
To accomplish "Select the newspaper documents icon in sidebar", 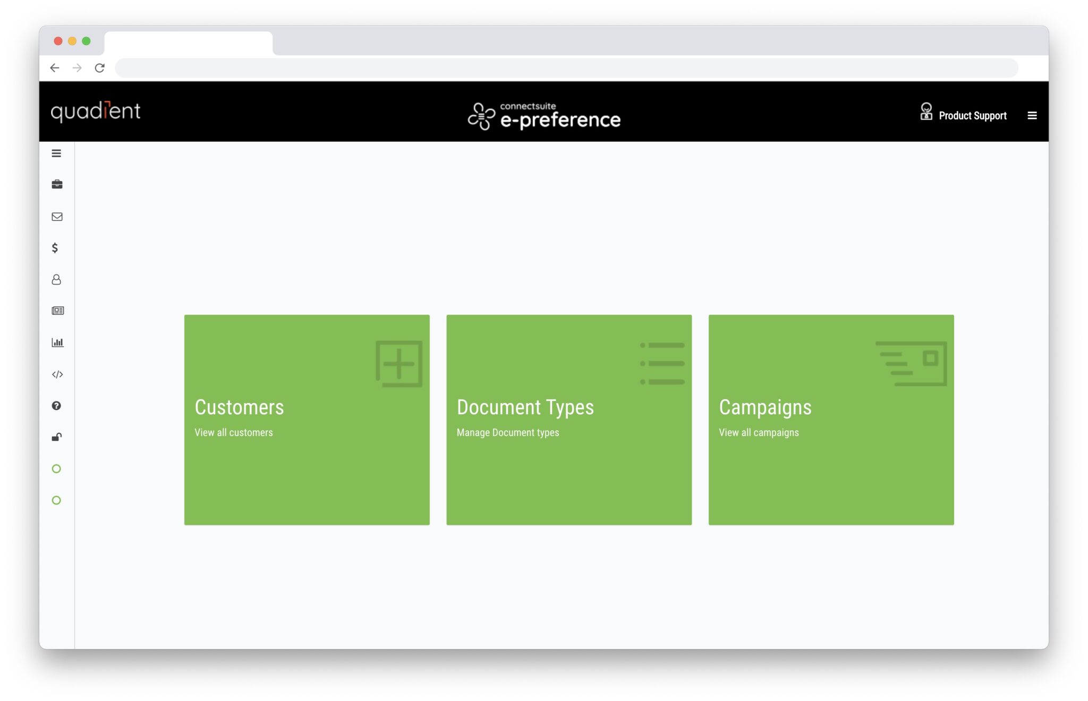I will (x=57, y=311).
